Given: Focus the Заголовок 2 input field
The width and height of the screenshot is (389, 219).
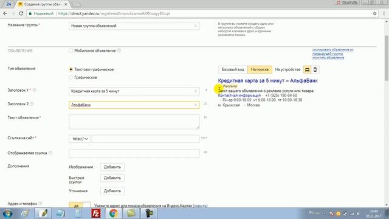Looking at the screenshot, I should (x=134, y=105).
